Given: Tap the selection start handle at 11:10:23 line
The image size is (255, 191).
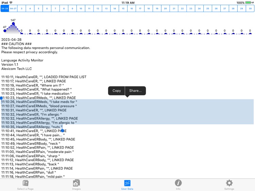Looking at the screenshot, I should coord(1,98).
